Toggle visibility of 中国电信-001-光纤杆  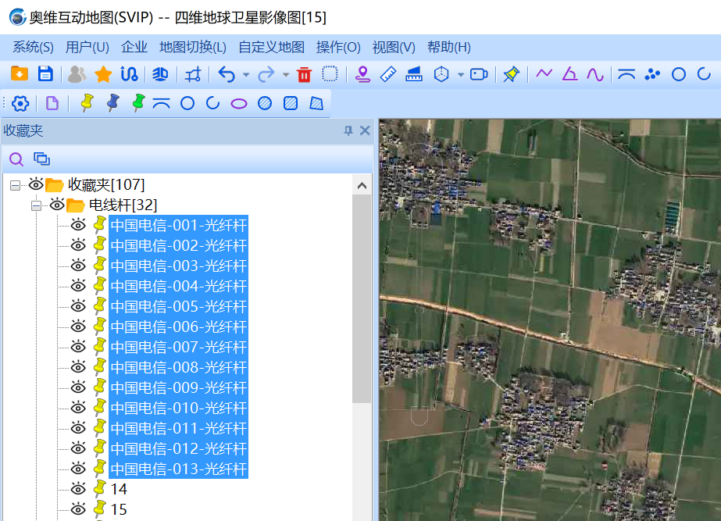click(x=78, y=225)
